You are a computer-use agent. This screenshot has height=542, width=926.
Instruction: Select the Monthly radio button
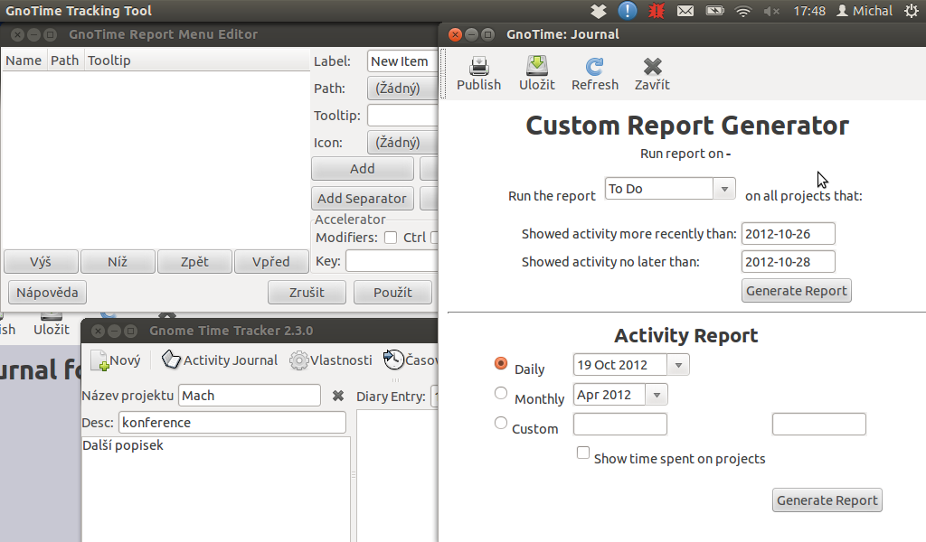point(501,393)
